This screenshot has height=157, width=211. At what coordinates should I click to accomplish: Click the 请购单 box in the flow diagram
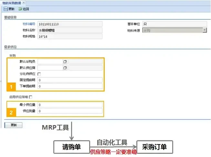72,147
